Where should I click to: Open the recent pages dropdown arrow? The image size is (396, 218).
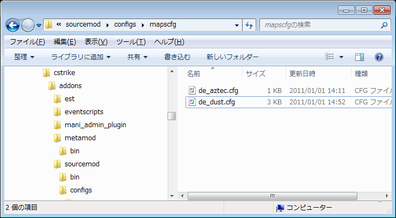point(39,26)
